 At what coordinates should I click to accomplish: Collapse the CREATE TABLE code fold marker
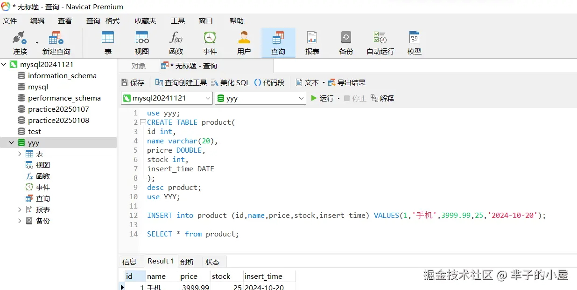pyautogui.click(x=143, y=122)
